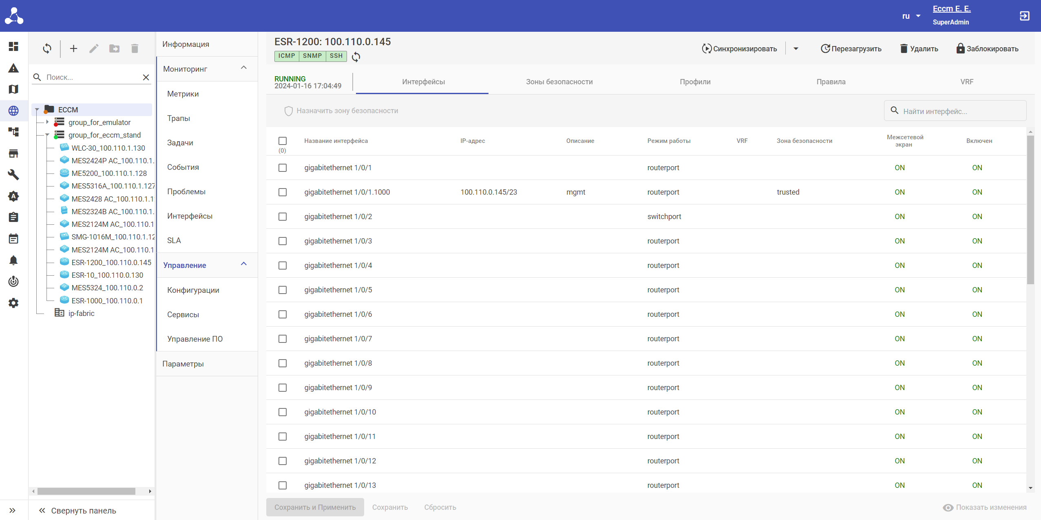This screenshot has height=520, width=1041.
Task: Click the wrench tools icon in sidebar
Action: pyautogui.click(x=13, y=175)
